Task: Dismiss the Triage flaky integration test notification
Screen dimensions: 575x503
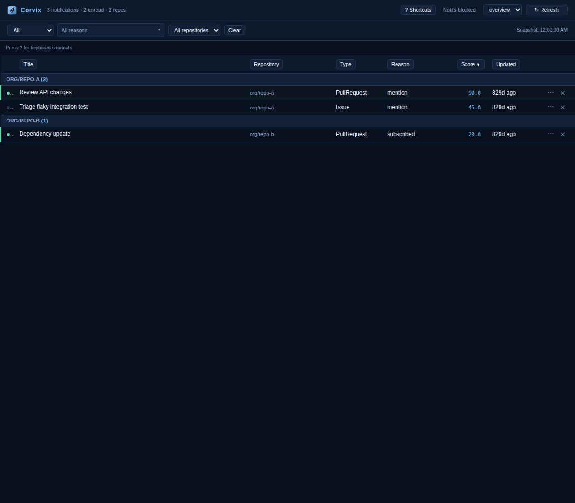Action: coord(563,108)
